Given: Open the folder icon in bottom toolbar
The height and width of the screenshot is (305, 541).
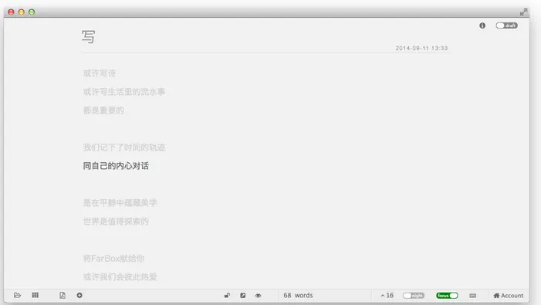Looking at the screenshot, I should (17, 295).
